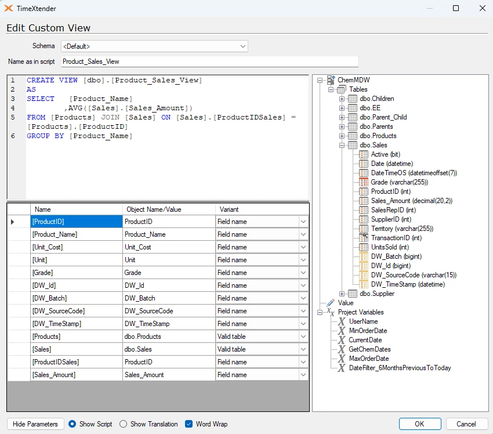Click the dbo.EE table icon
This screenshot has width=493, height=434.
pyautogui.click(x=353, y=108)
